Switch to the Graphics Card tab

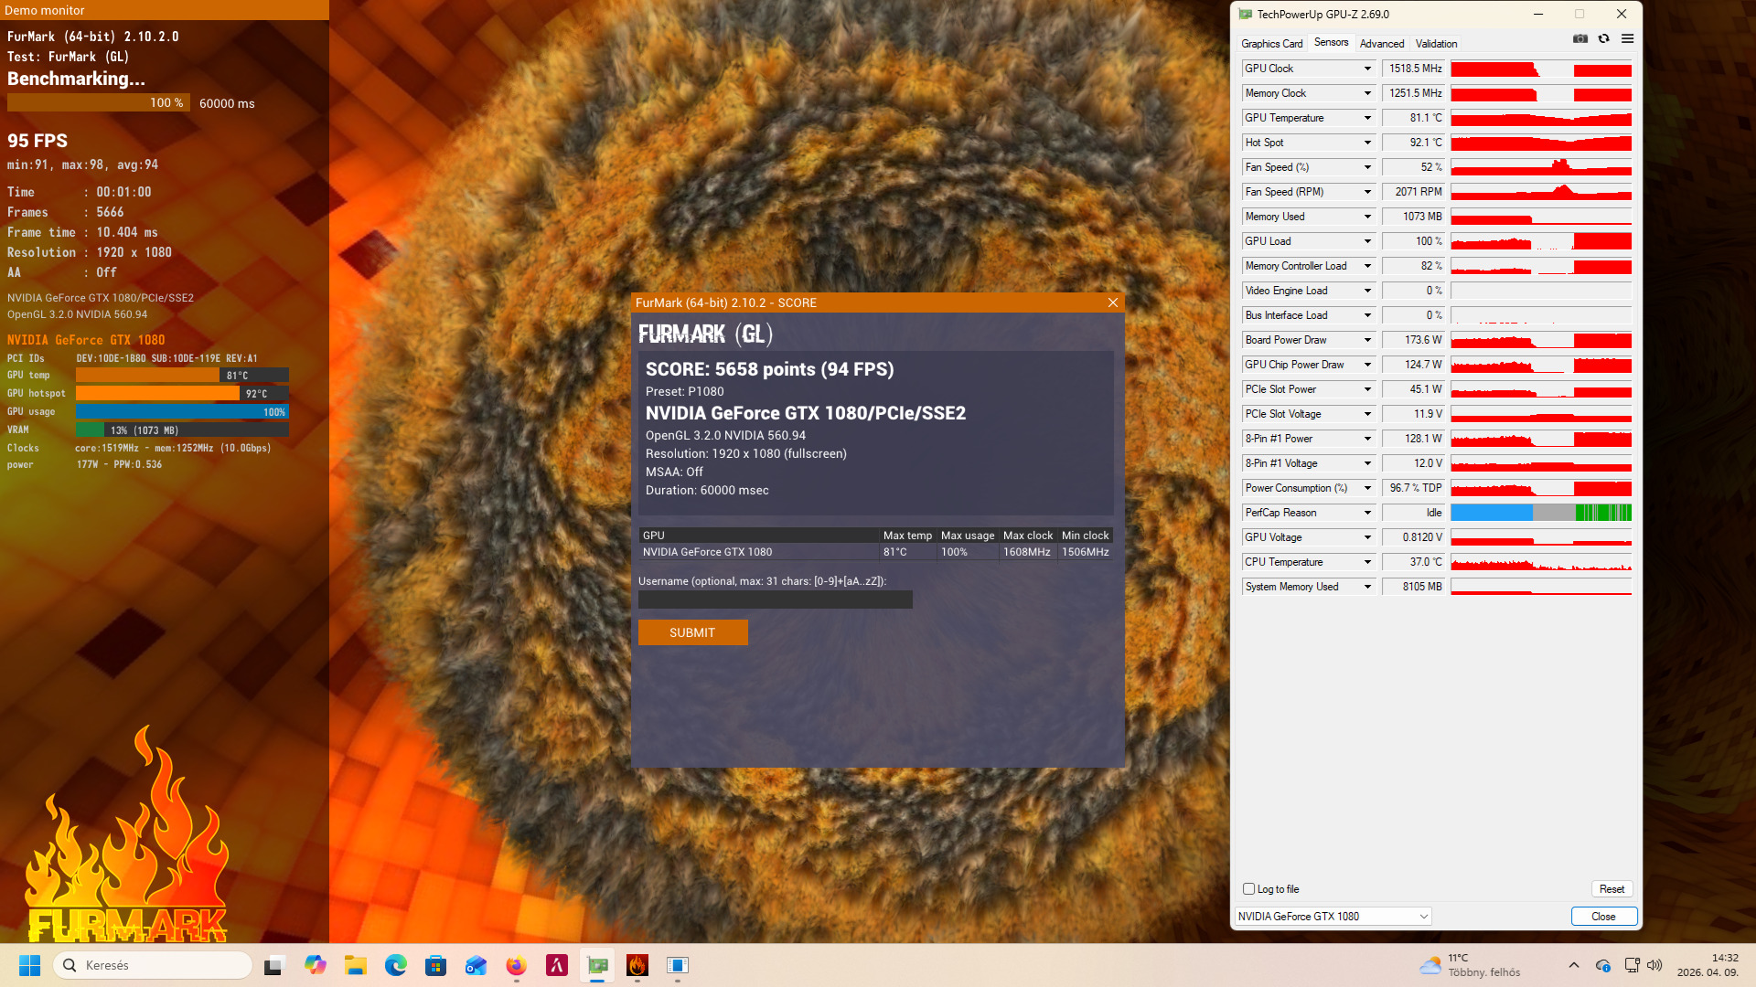(x=1271, y=44)
